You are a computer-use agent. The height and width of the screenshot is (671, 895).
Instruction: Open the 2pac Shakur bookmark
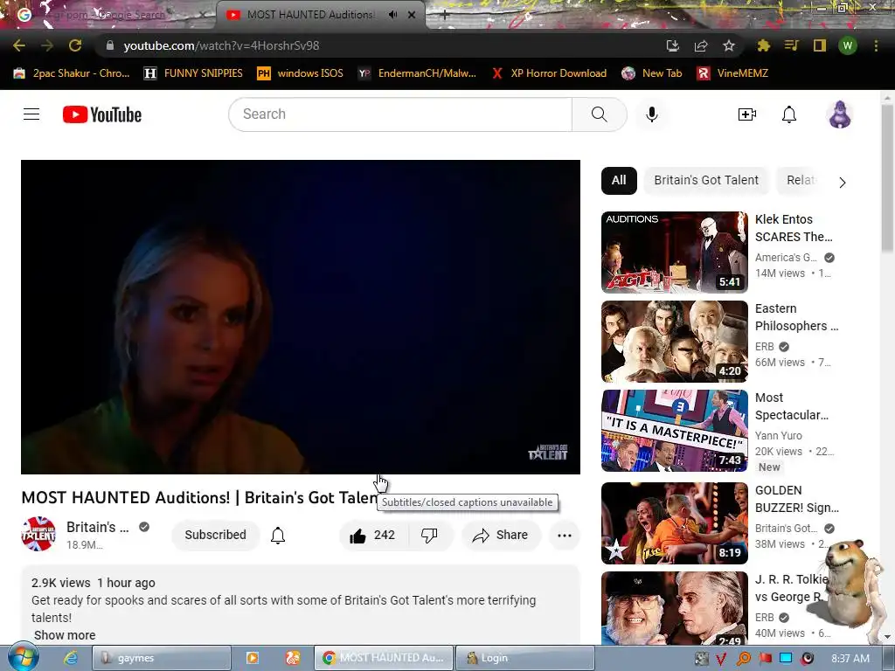click(x=72, y=73)
